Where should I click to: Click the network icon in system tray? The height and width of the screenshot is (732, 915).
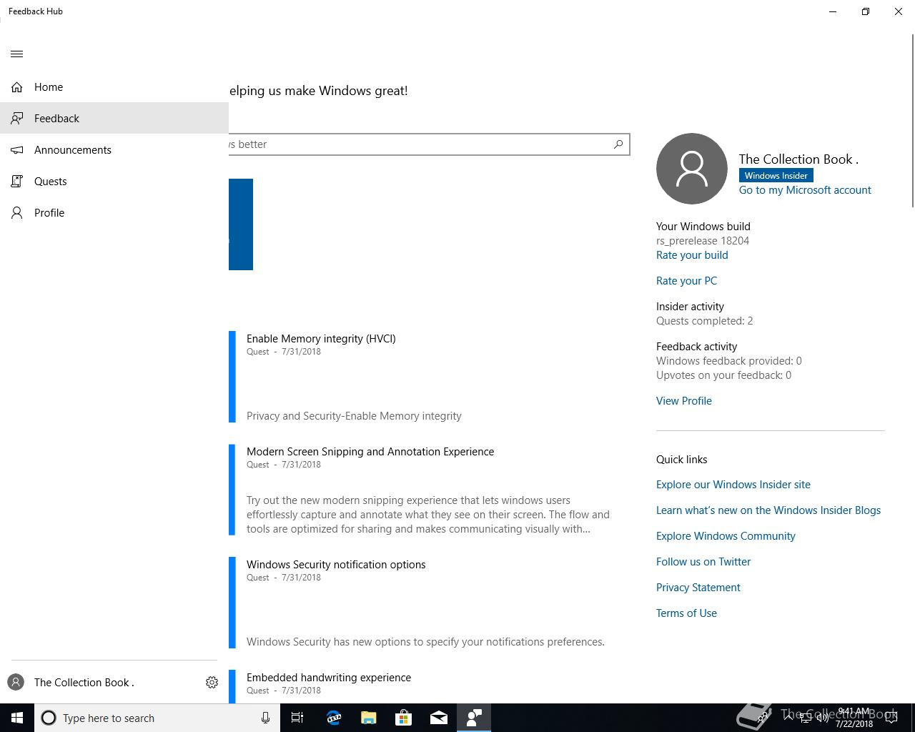(805, 718)
